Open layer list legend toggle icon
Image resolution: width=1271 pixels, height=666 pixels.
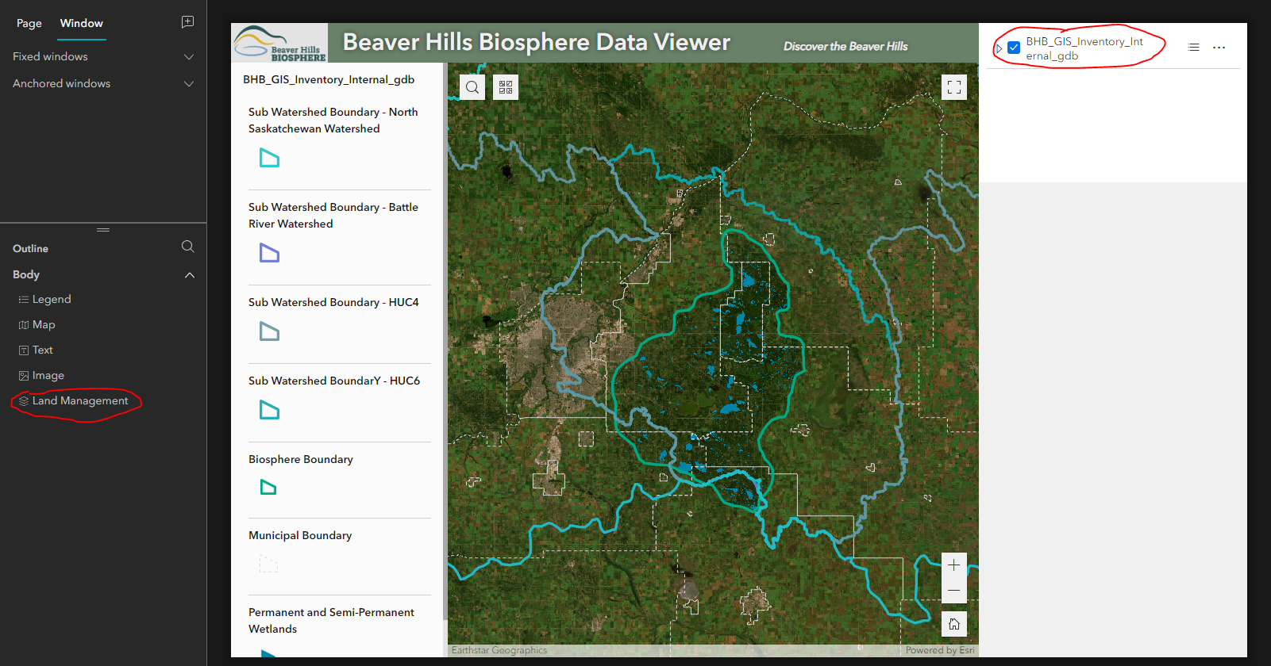click(x=1193, y=48)
